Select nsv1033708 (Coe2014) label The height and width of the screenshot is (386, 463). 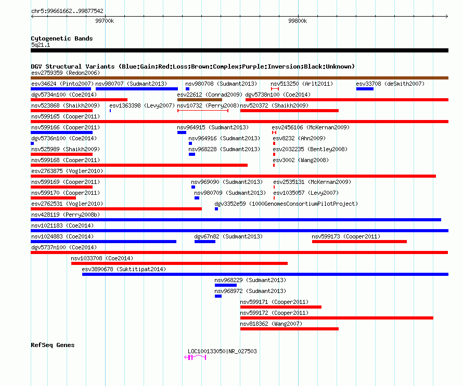point(102,258)
